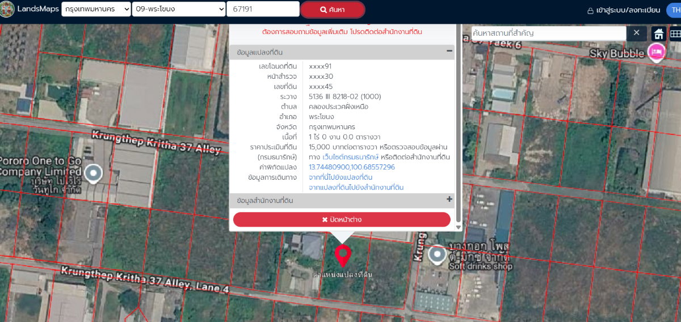Click the Krungthep Kritha 37 Alley, Lane 4 label
Screen dimensions: 681x322
[x=145, y=281]
